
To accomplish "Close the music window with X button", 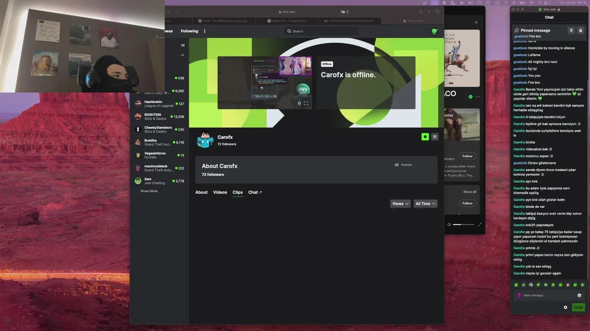I will (476, 22).
